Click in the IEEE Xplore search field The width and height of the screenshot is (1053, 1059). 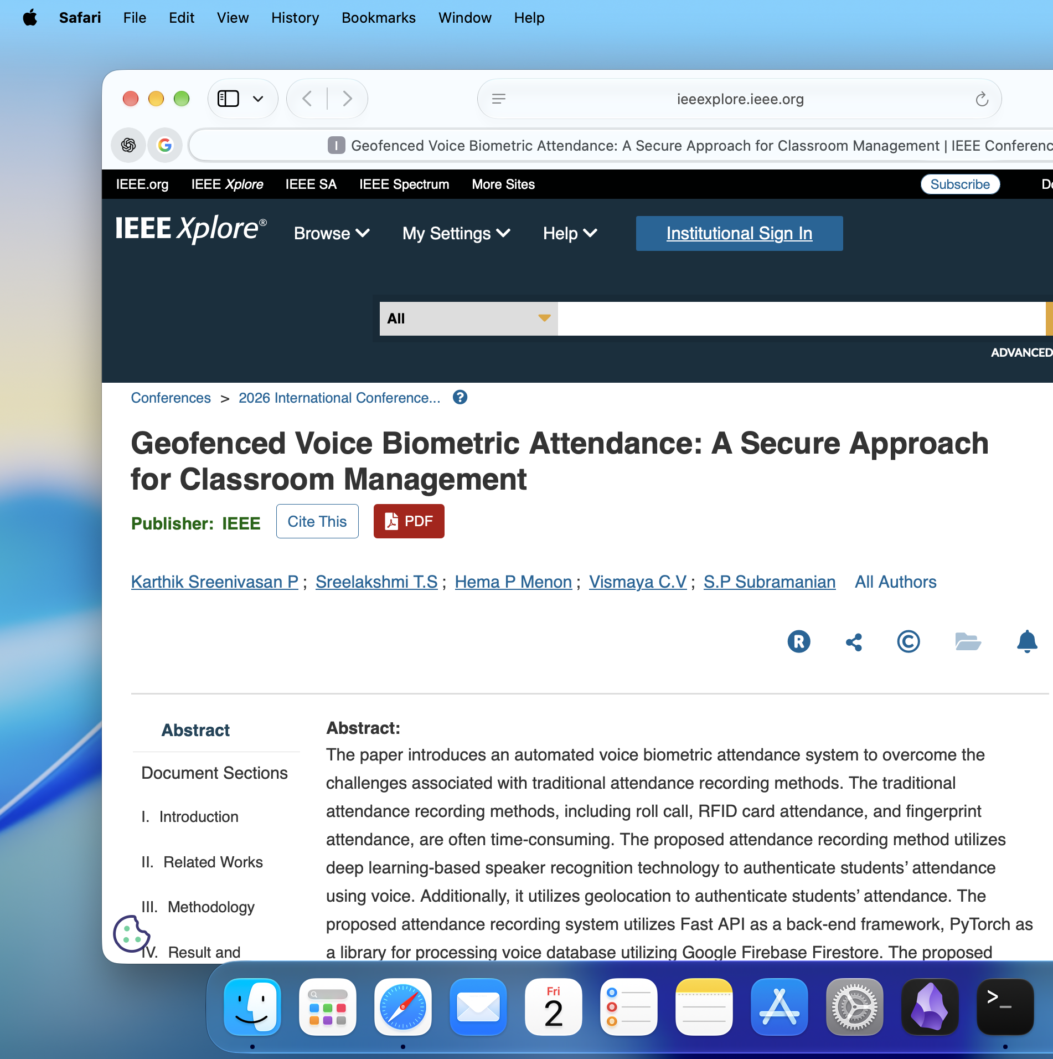[x=801, y=318]
